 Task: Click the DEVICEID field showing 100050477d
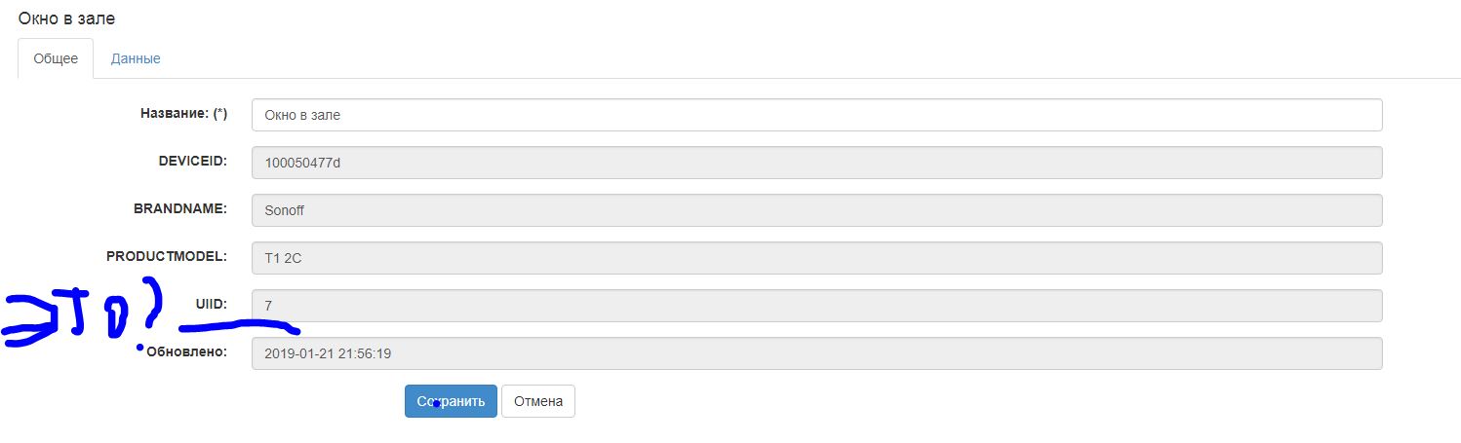tap(816, 163)
